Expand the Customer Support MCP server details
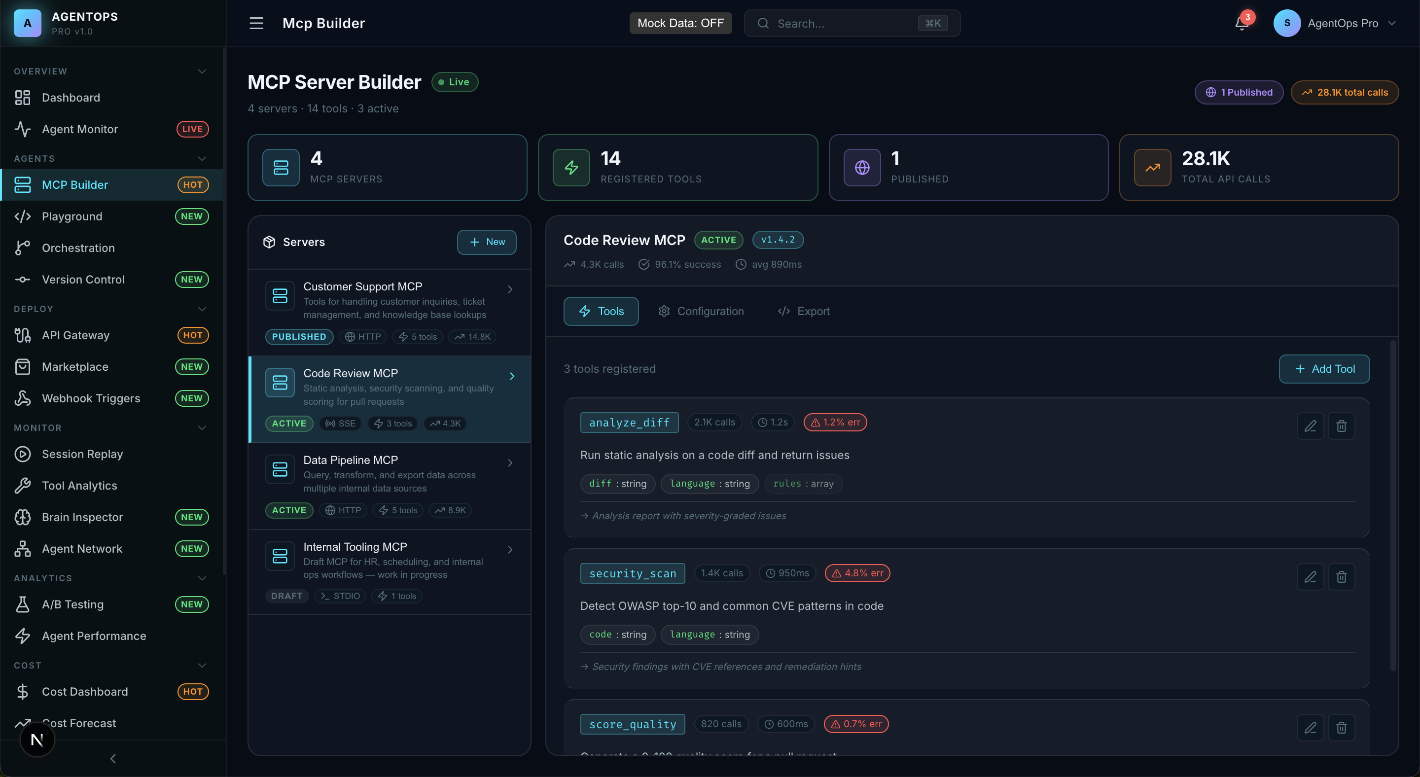Image resolution: width=1420 pixels, height=777 pixels. (510, 289)
